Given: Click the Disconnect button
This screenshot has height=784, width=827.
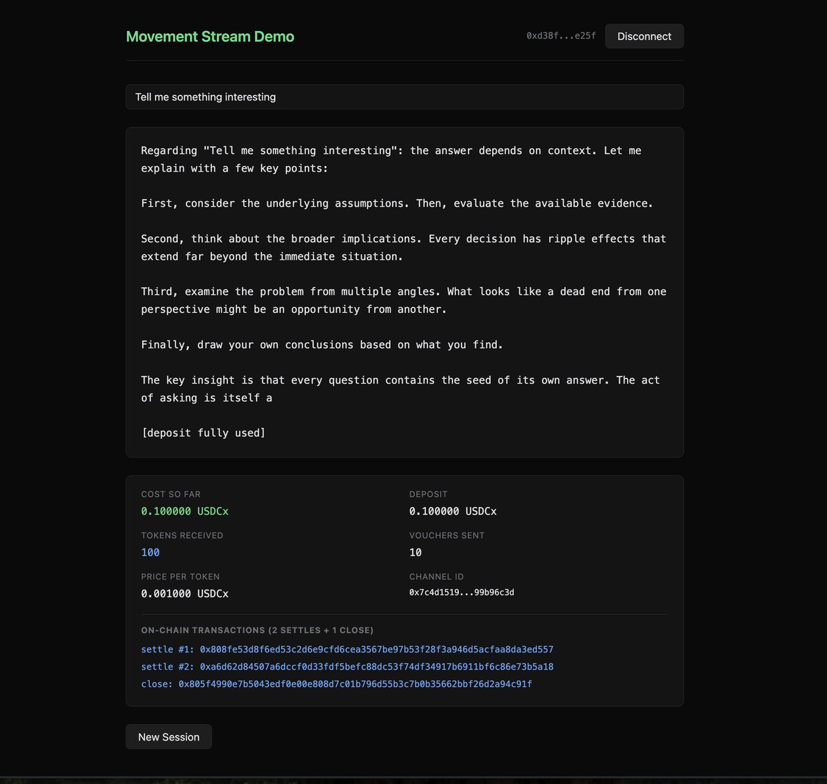Looking at the screenshot, I should (x=644, y=37).
